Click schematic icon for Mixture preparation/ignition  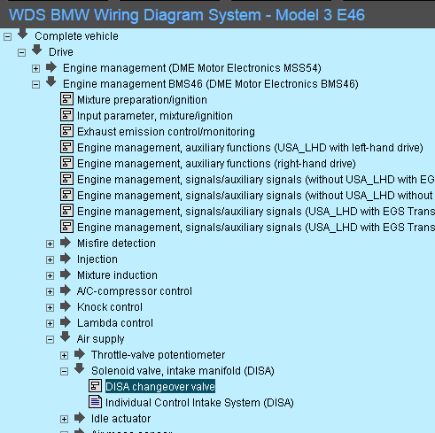(x=66, y=99)
